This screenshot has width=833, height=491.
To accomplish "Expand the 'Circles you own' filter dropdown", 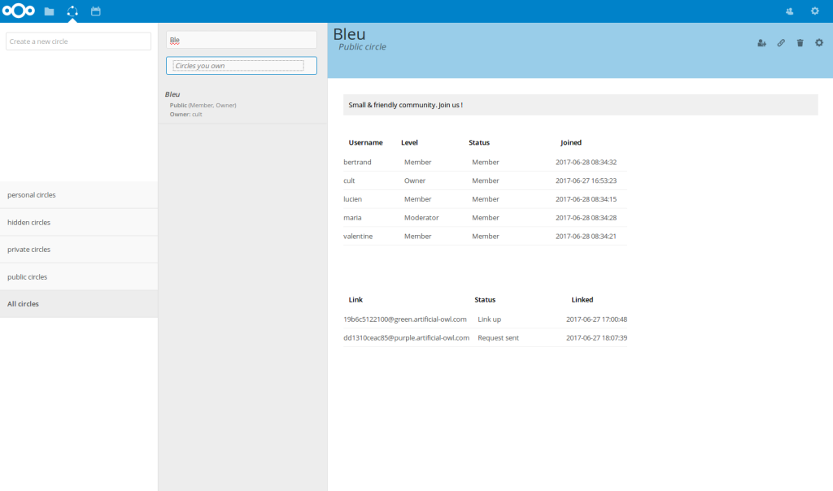I will tap(241, 66).
